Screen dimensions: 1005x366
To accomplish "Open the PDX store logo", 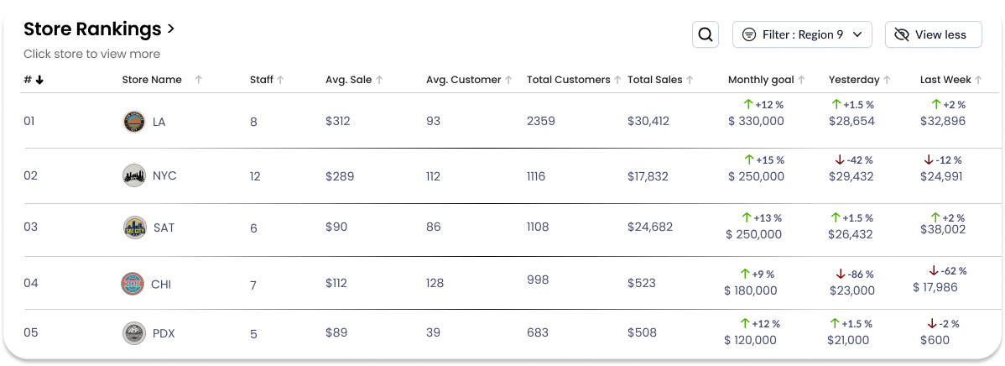I will pyautogui.click(x=133, y=333).
